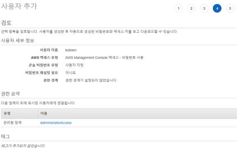
Task: Select the 관리형 정책 table cell
Action: click(x=13, y=123)
